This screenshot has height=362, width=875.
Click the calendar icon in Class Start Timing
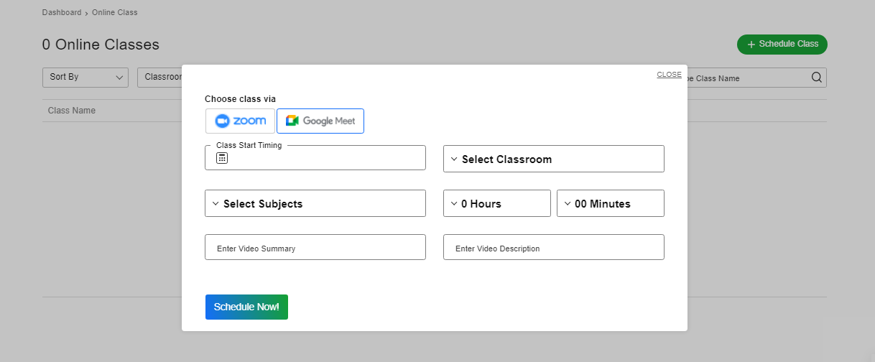pyautogui.click(x=222, y=158)
